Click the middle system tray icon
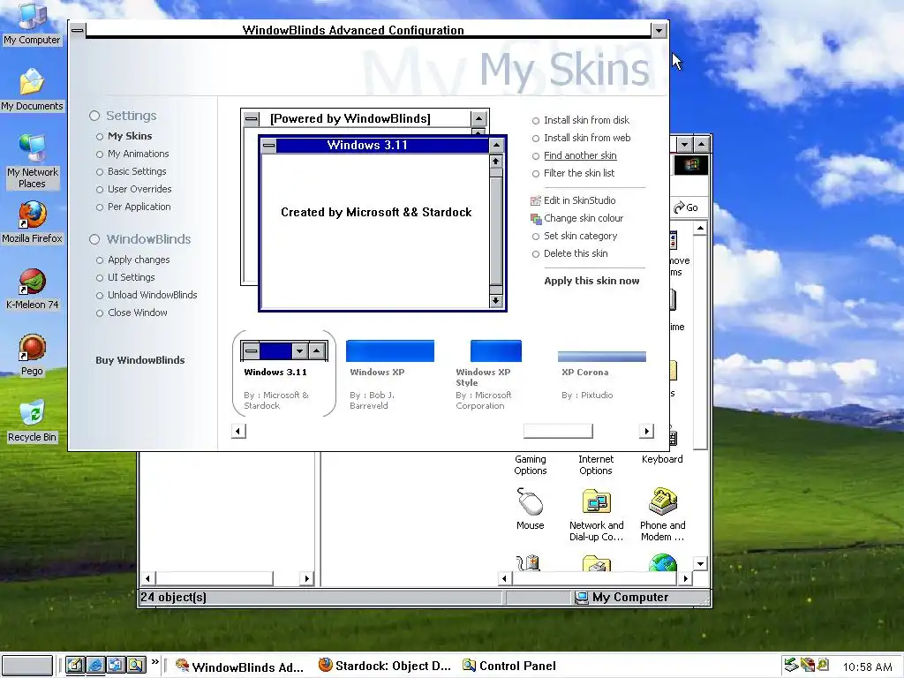This screenshot has width=904, height=678. pos(808,666)
